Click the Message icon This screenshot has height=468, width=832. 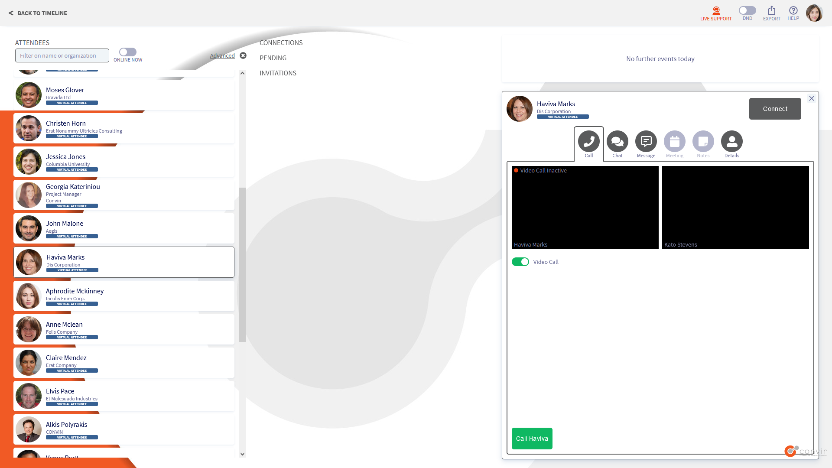pyautogui.click(x=646, y=142)
